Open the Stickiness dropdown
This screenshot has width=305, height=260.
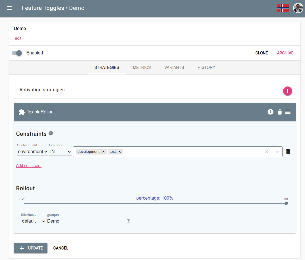[x=33, y=221]
